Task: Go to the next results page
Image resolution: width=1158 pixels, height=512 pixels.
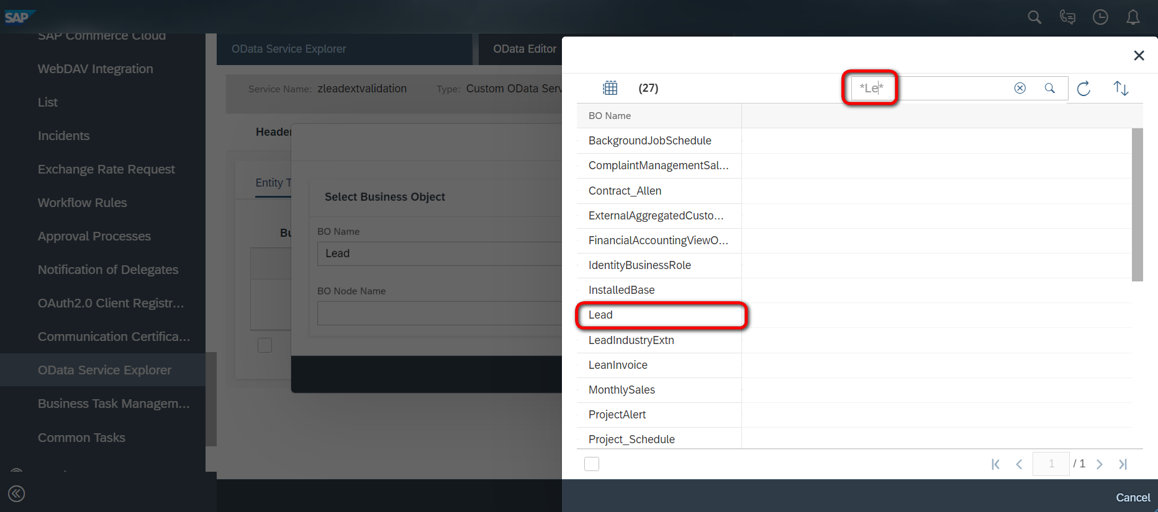Action: coord(1100,464)
